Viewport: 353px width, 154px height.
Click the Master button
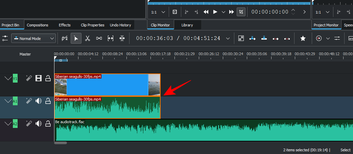pyautogui.click(x=25, y=54)
